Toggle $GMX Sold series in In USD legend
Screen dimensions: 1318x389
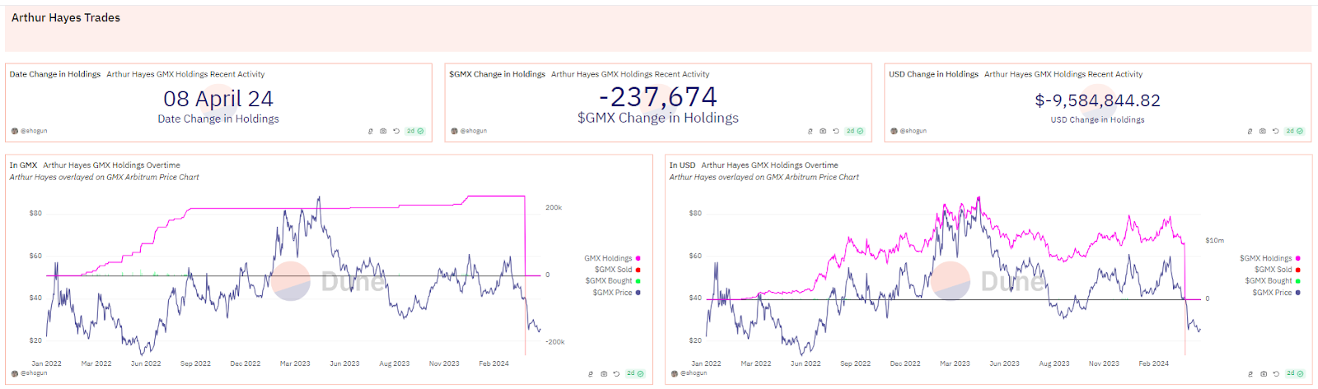[x=1278, y=270]
